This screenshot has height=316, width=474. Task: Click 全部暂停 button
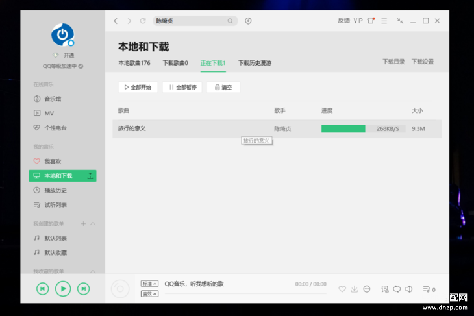click(x=182, y=88)
